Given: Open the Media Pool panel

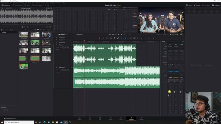Looking at the screenshot, I should pyautogui.click(x=6, y=5).
